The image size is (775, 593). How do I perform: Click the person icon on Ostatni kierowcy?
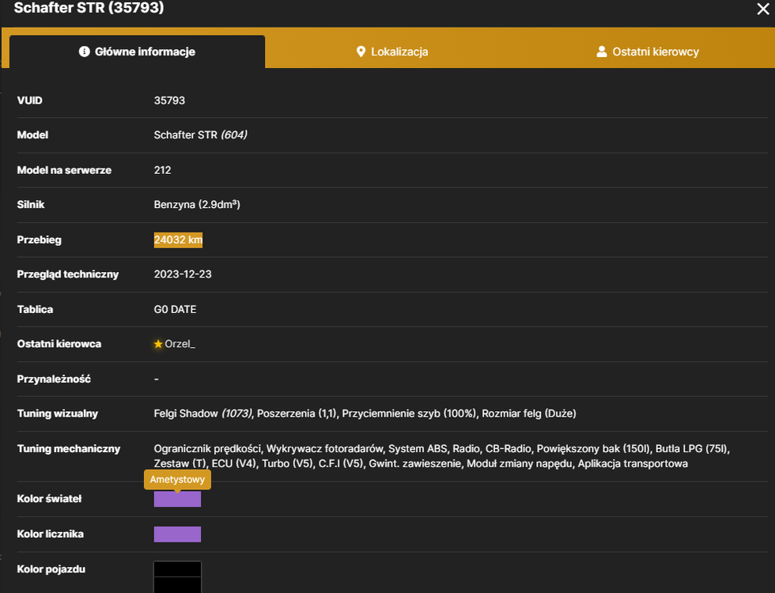[x=602, y=51]
